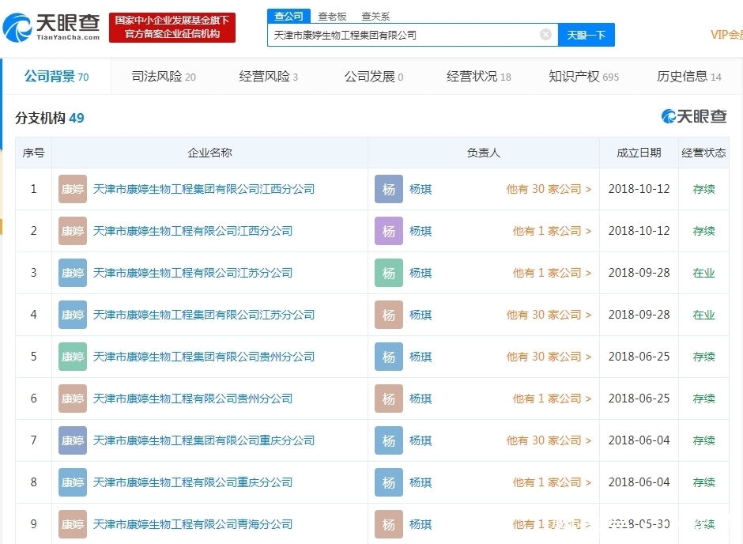The height and width of the screenshot is (544, 743).
Task: Open the 公司背景 70 tab
Action: [x=56, y=76]
